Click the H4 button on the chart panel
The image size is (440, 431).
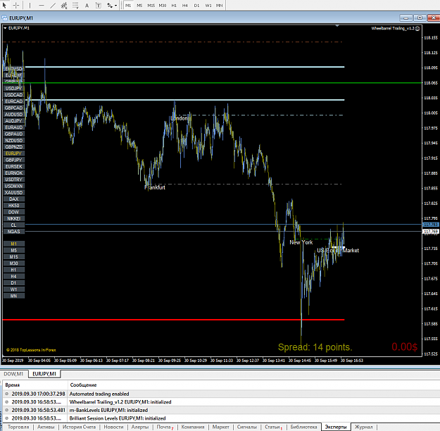(13, 276)
